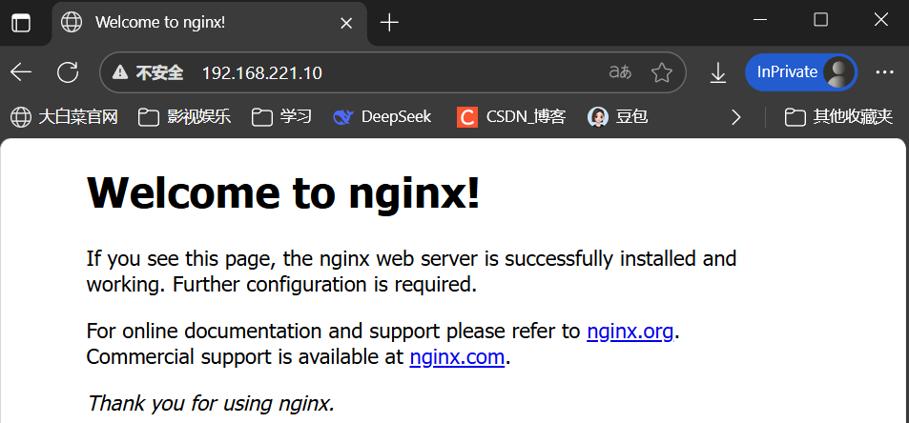Click the InPrivate profile button
The height and width of the screenshot is (423, 909).
(x=800, y=72)
